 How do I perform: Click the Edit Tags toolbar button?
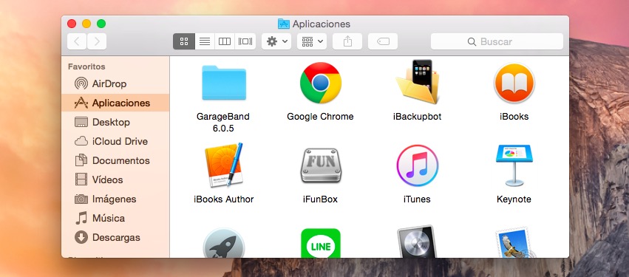383,41
